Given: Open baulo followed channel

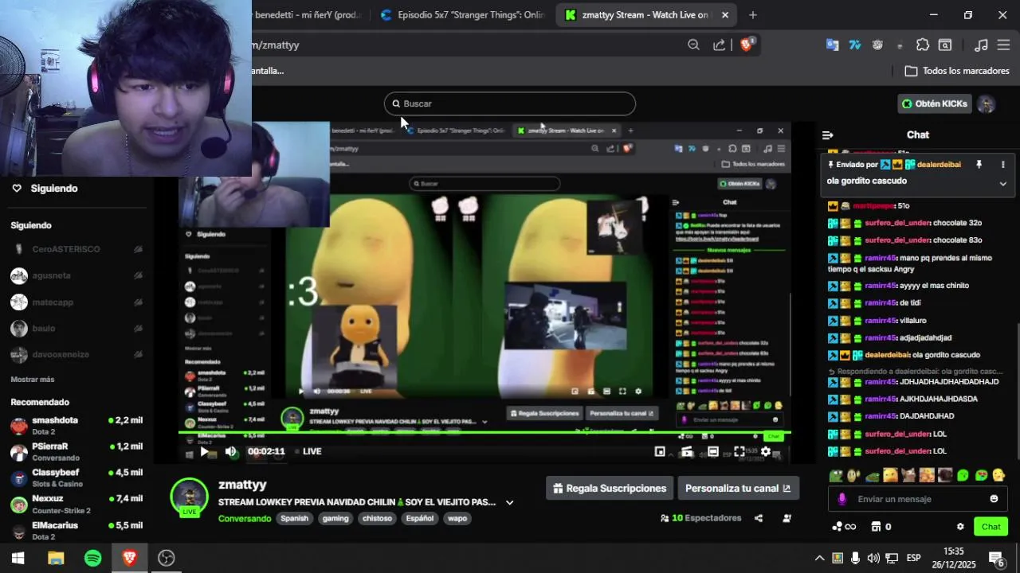Looking at the screenshot, I should point(76,329).
